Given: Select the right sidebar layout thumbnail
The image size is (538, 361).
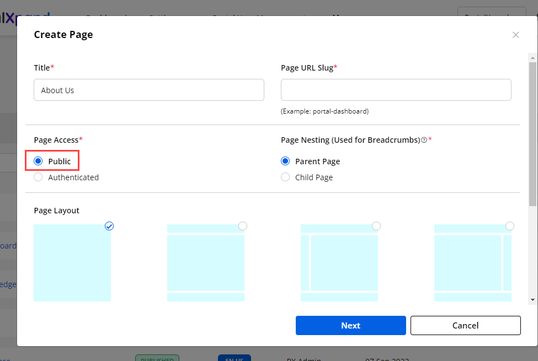Looking at the screenshot, I should pyautogui.click(x=473, y=263).
